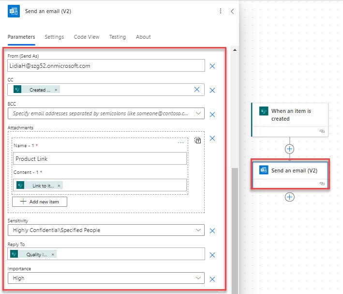The width and height of the screenshot is (343, 294).
Task: Click the Reply To field
Action: (106, 254)
